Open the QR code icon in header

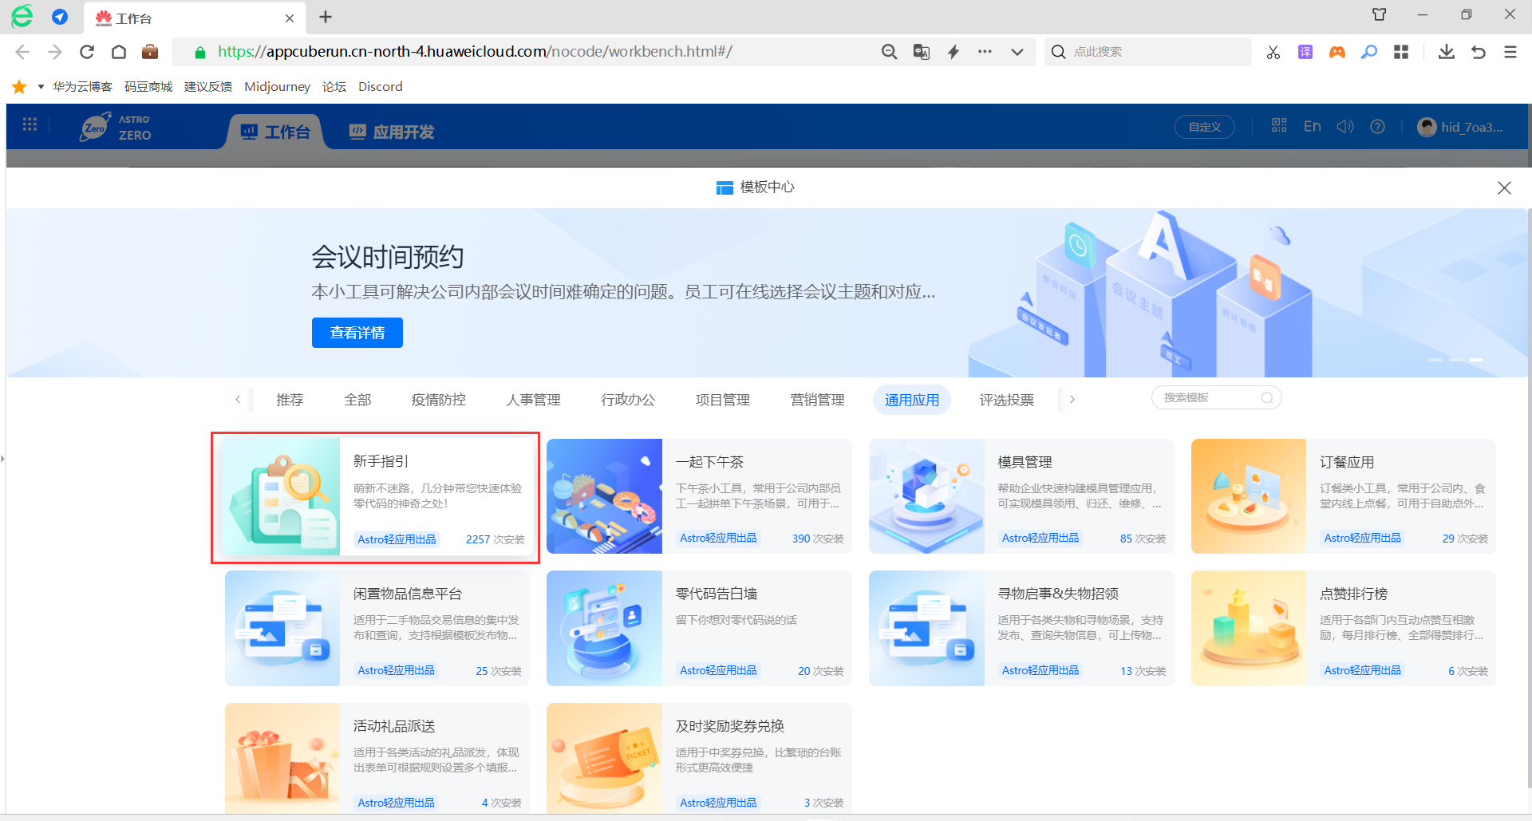pos(1279,125)
